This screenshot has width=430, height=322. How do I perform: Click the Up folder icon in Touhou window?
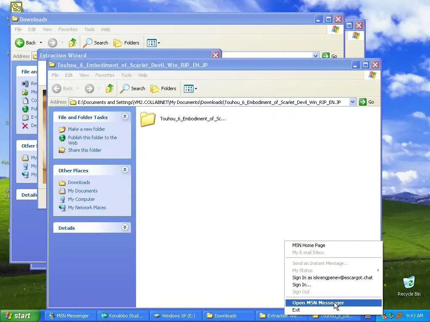[110, 88]
